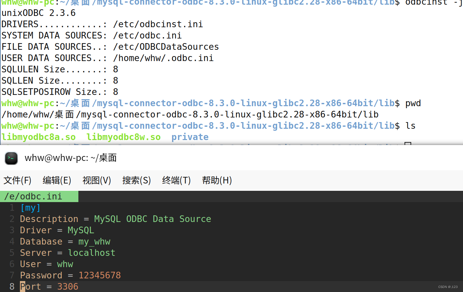Open the 编辑(E) menu
Viewport: 463px width, 292px height.
56,180
